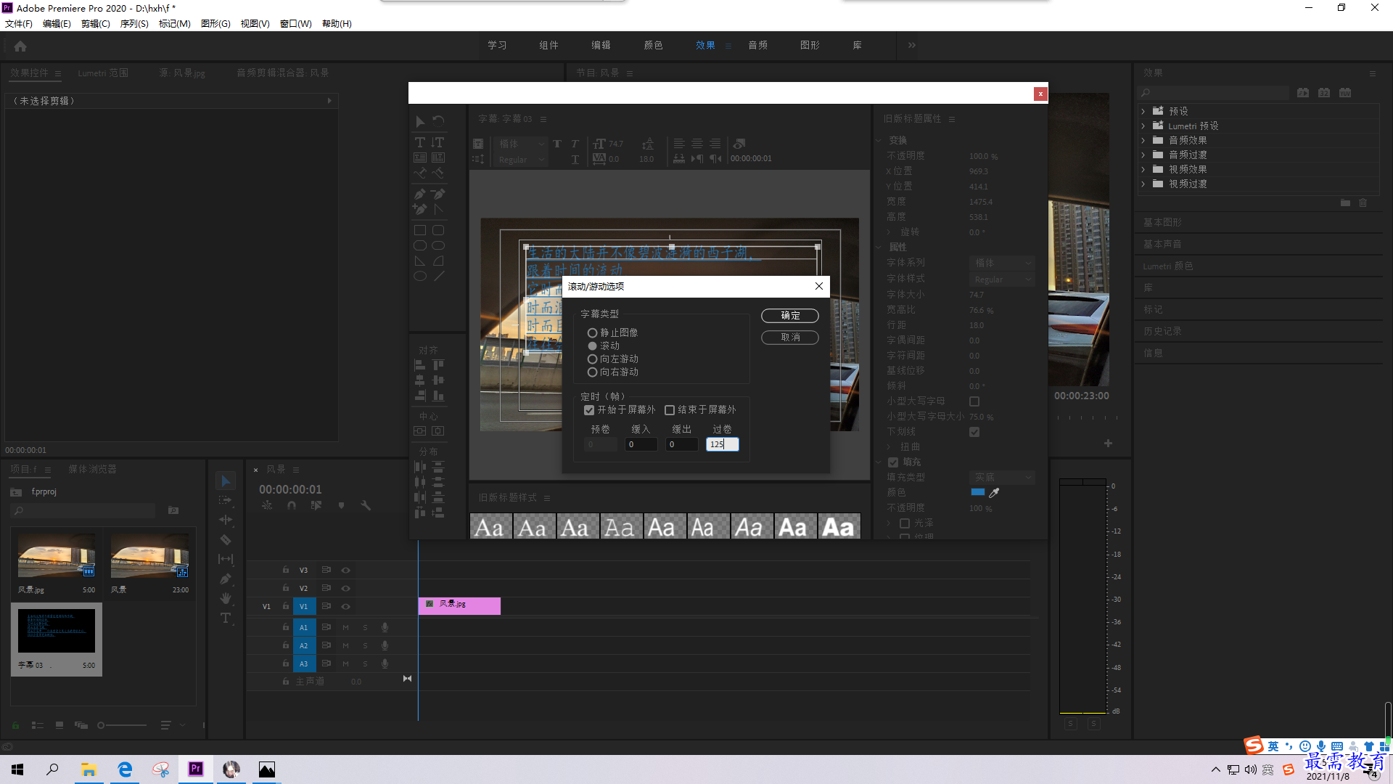Open 填充类型 实底 dropdown
The width and height of the screenshot is (1393, 784).
(x=1002, y=477)
